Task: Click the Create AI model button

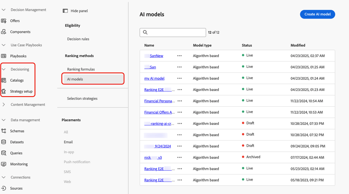Action: coord(317,14)
